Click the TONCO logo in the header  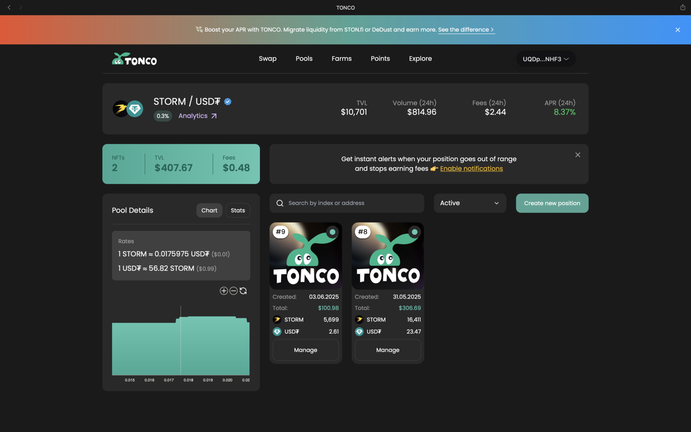(134, 59)
